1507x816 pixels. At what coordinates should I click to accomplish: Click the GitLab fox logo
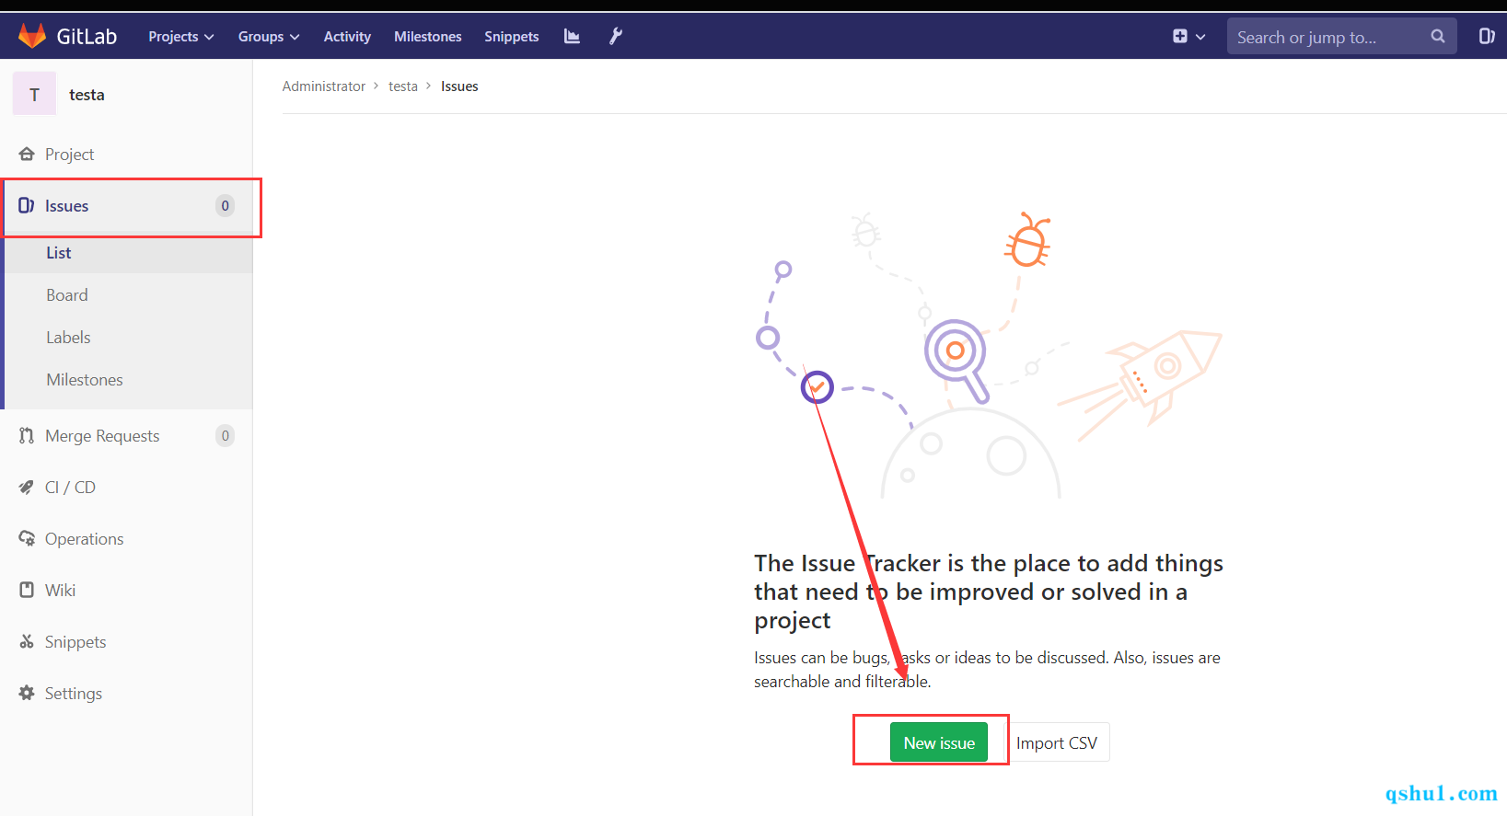[32, 36]
